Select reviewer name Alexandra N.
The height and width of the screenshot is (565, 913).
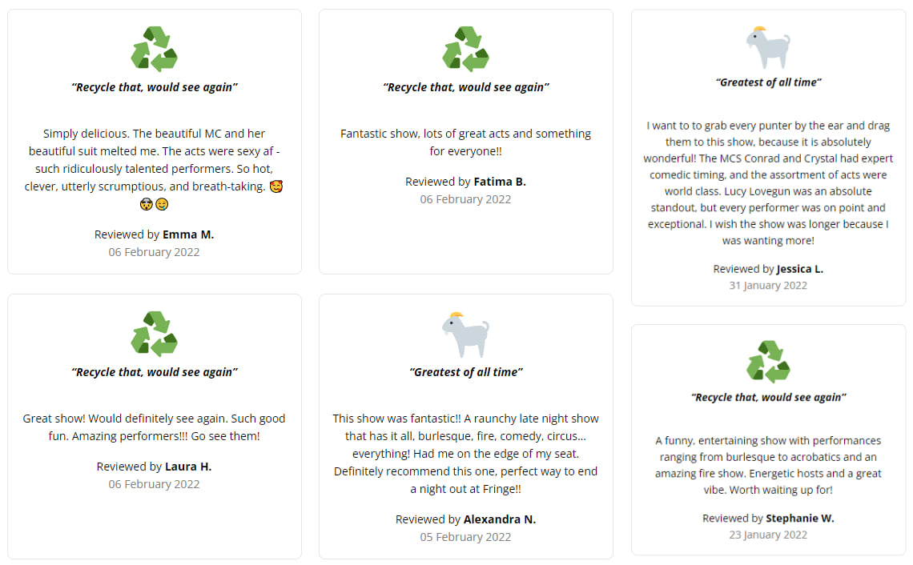pyautogui.click(x=500, y=519)
